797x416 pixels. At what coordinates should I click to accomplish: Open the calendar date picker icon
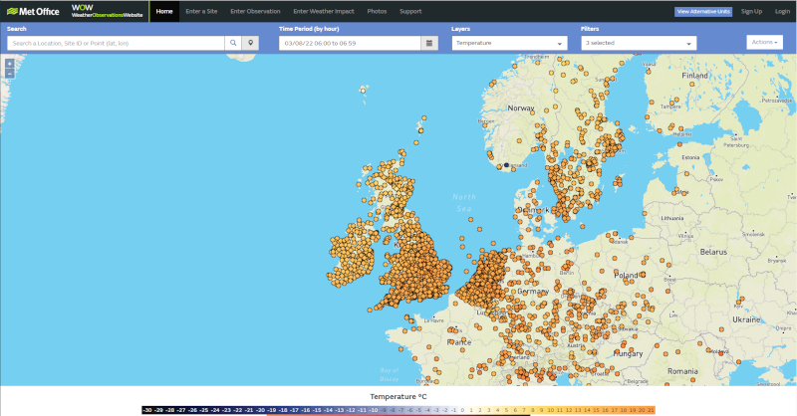pos(429,43)
